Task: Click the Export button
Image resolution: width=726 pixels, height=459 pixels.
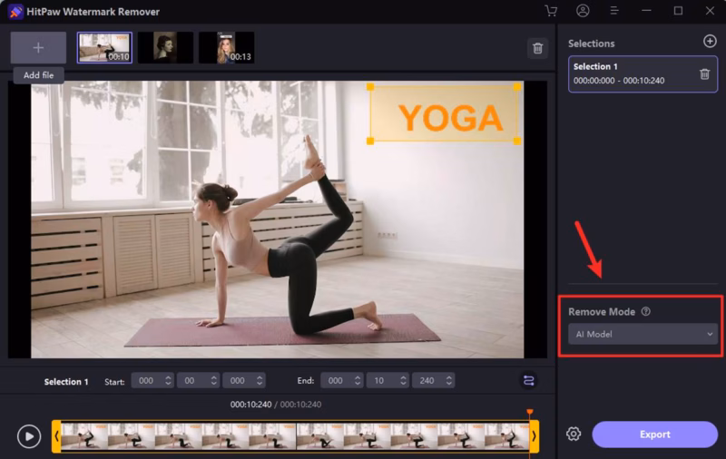Action: click(x=654, y=434)
